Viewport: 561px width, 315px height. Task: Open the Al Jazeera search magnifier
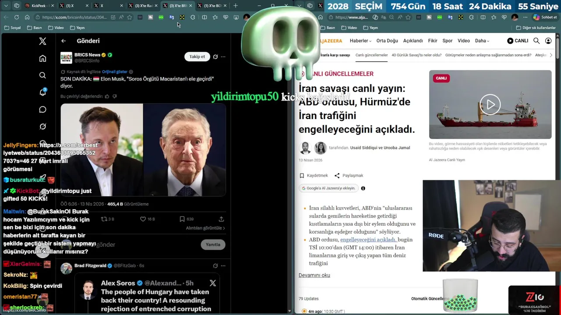[536, 41]
